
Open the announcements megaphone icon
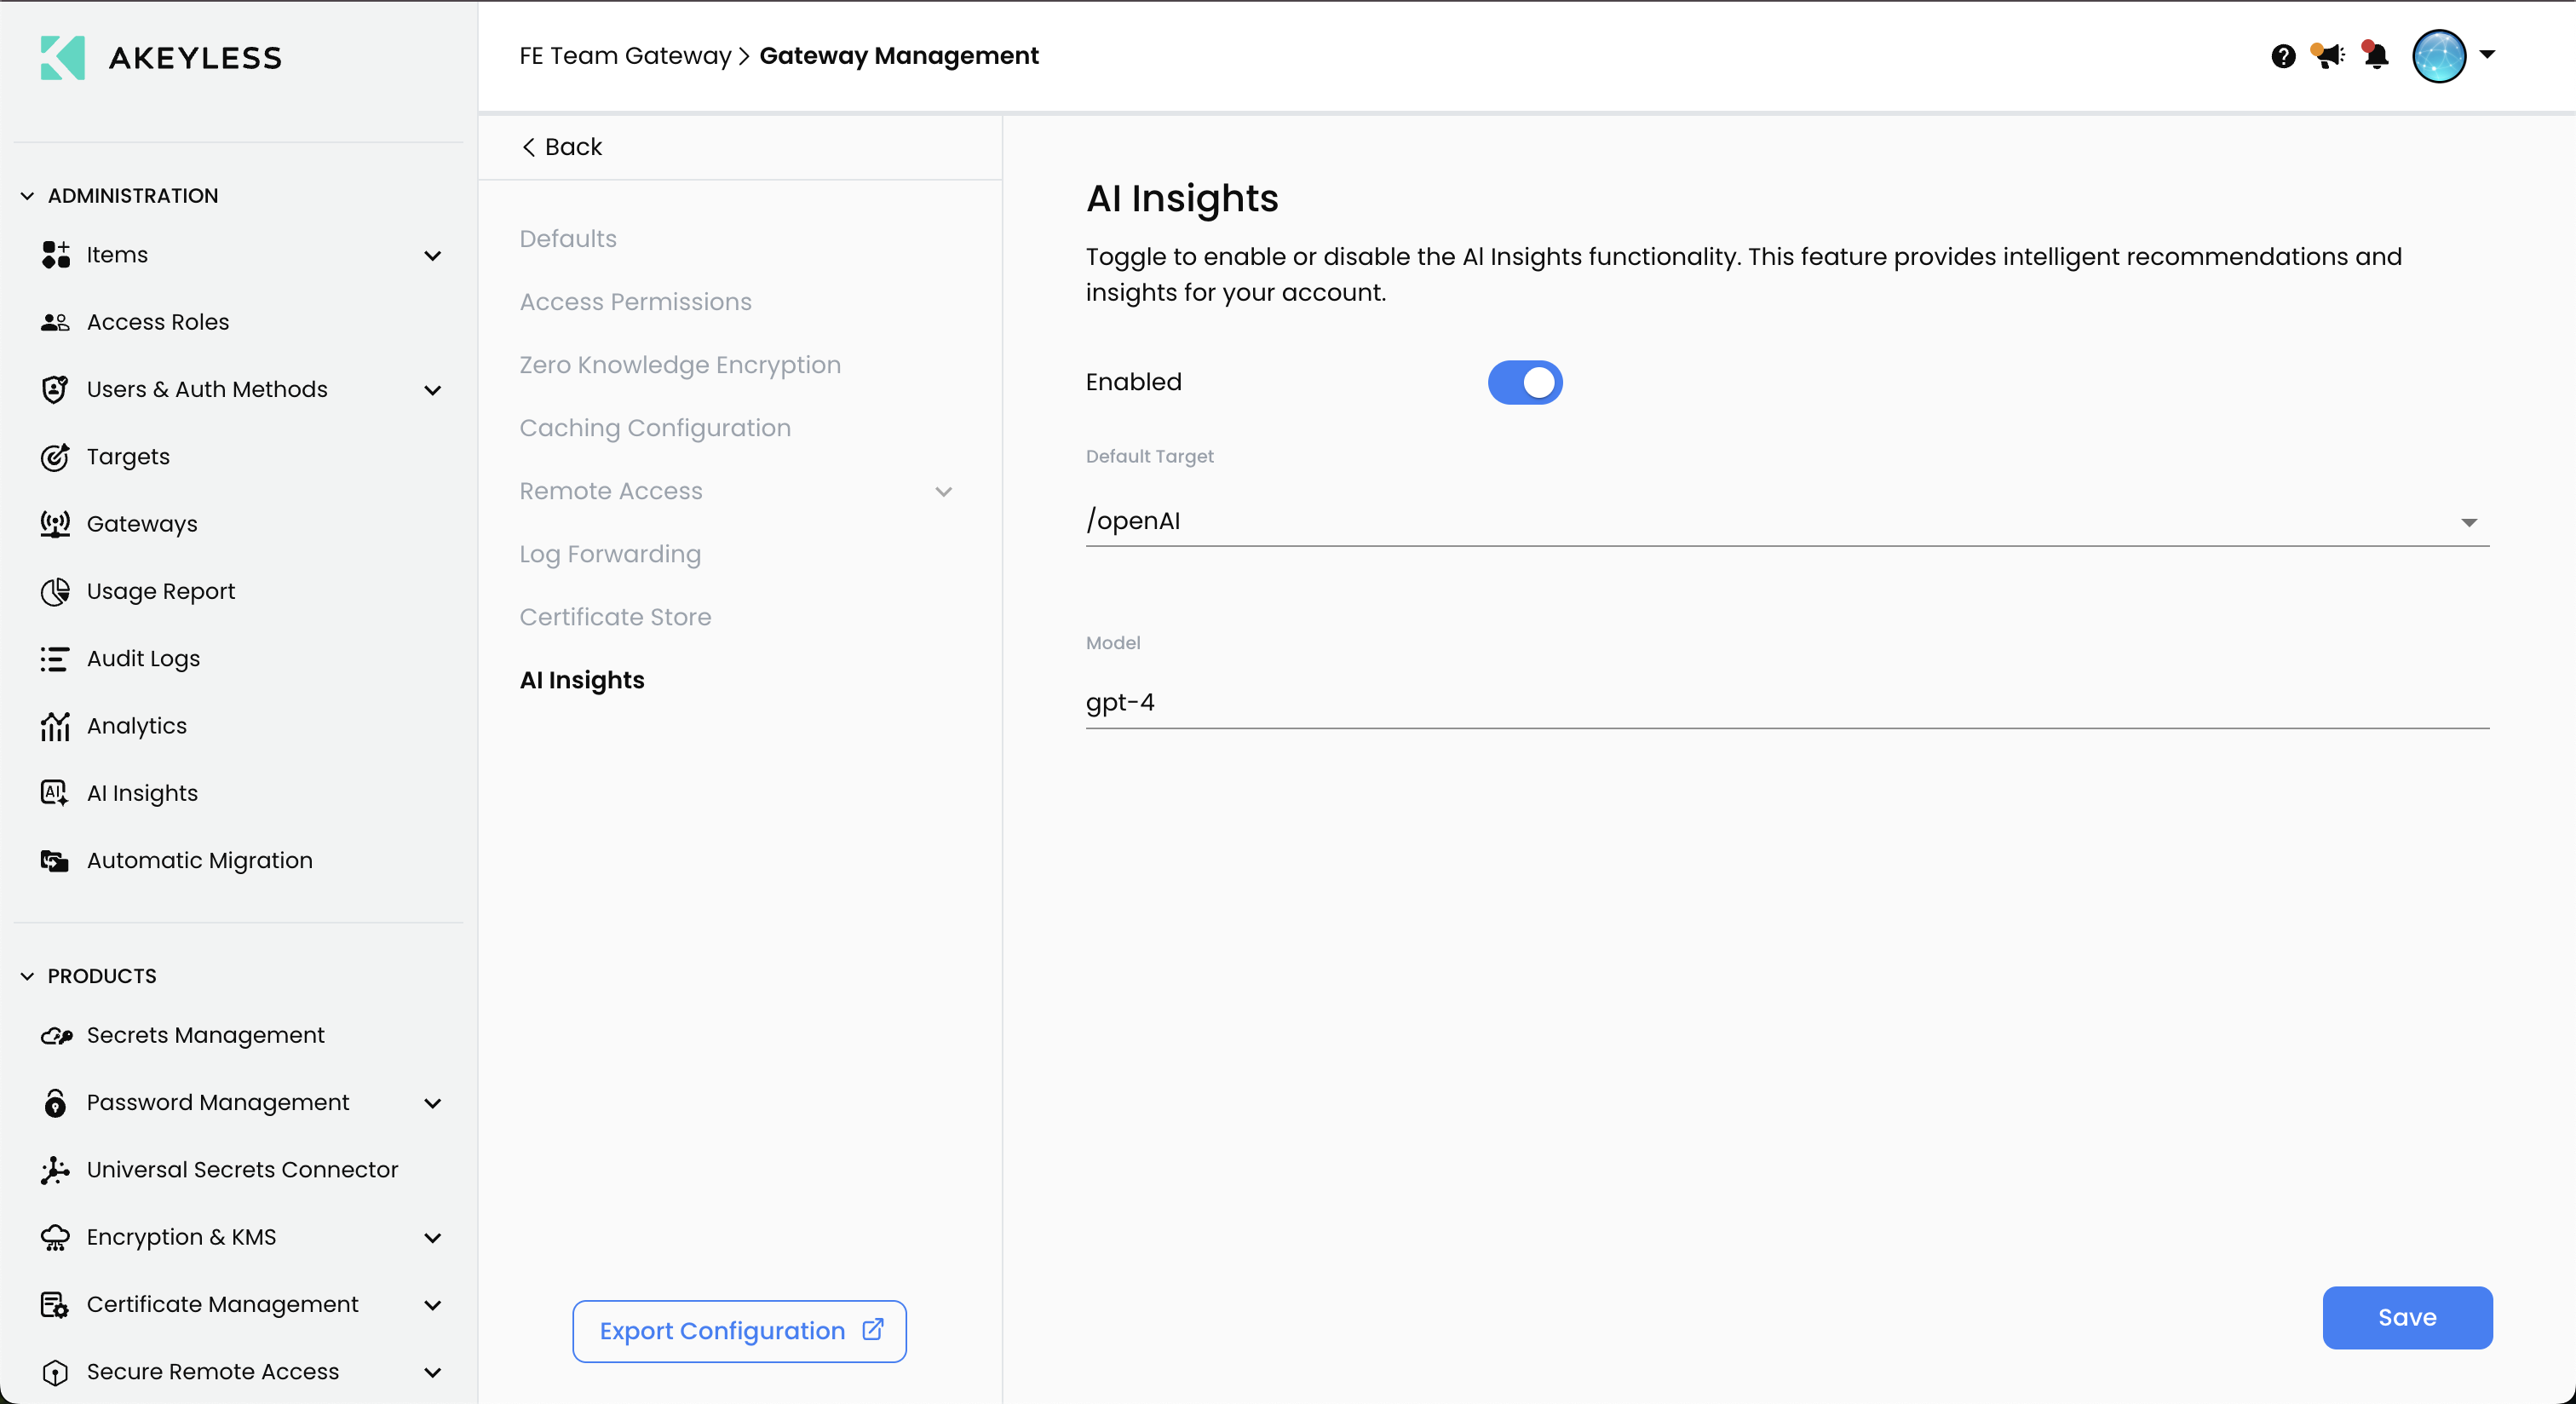pyautogui.click(x=2329, y=56)
